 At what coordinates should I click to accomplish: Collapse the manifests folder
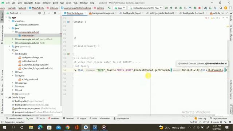point(9,21)
